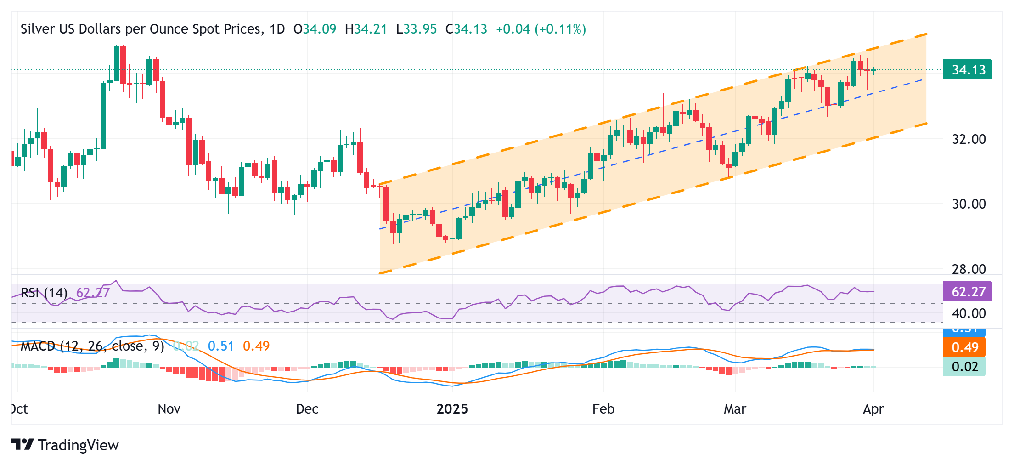Click the Dec label on time axis
Viewport: 1014px width, 465px height.
point(307,409)
